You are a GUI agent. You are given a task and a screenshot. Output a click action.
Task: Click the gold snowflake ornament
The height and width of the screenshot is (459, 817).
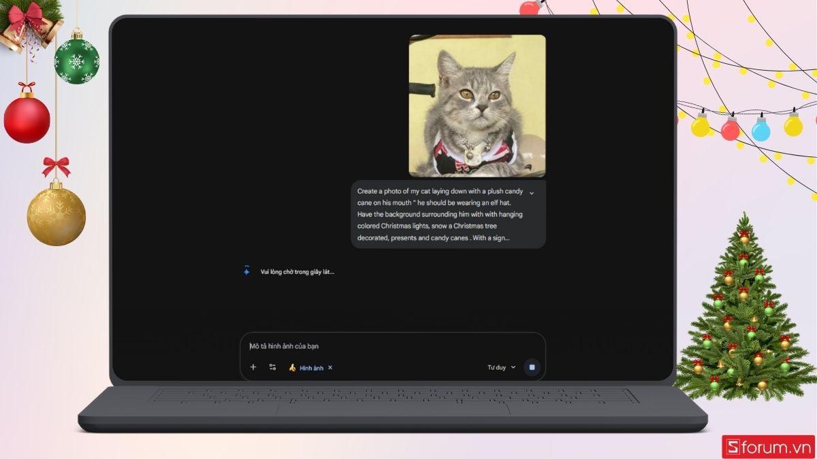tap(56, 214)
